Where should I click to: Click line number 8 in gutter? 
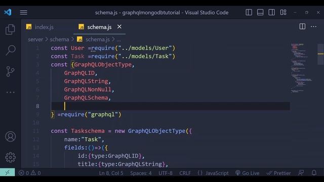37,106
